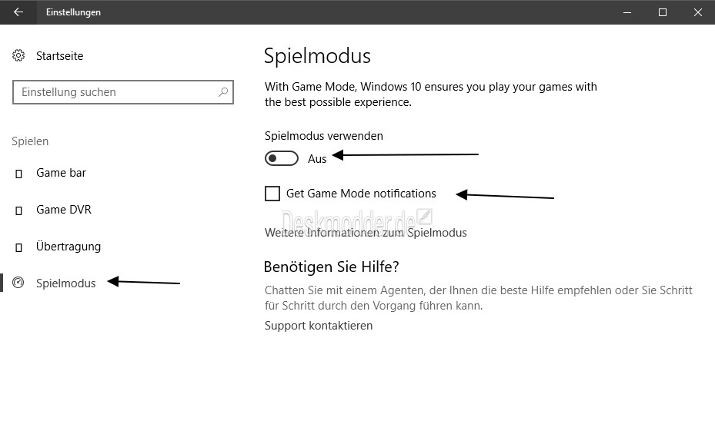The image size is (715, 444).
Task: Click the back arrow in title bar
Action: [x=18, y=12]
